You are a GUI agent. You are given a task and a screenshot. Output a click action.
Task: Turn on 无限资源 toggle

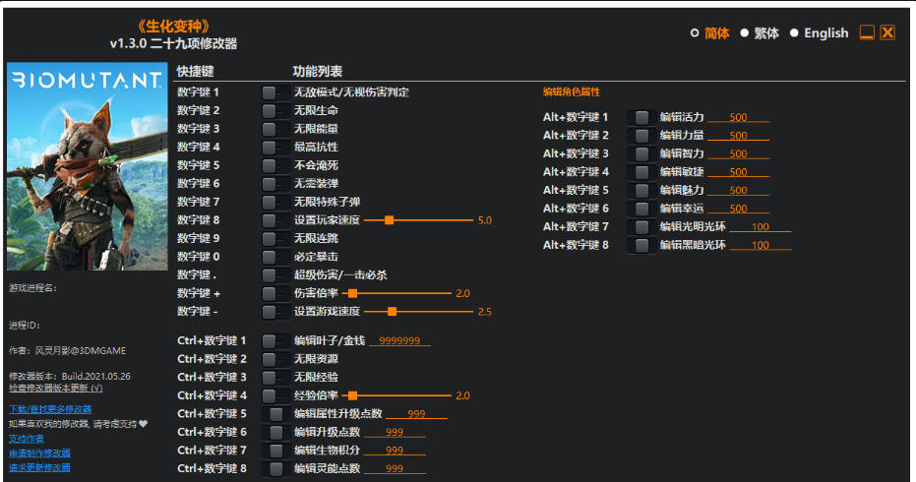point(275,359)
